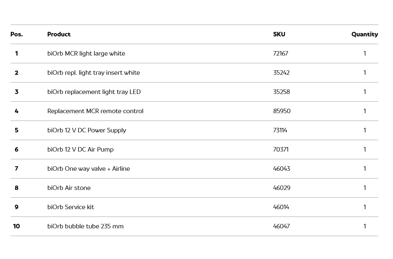Click the SKU column header
Screen dimensions: 393x259
coord(279,34)
